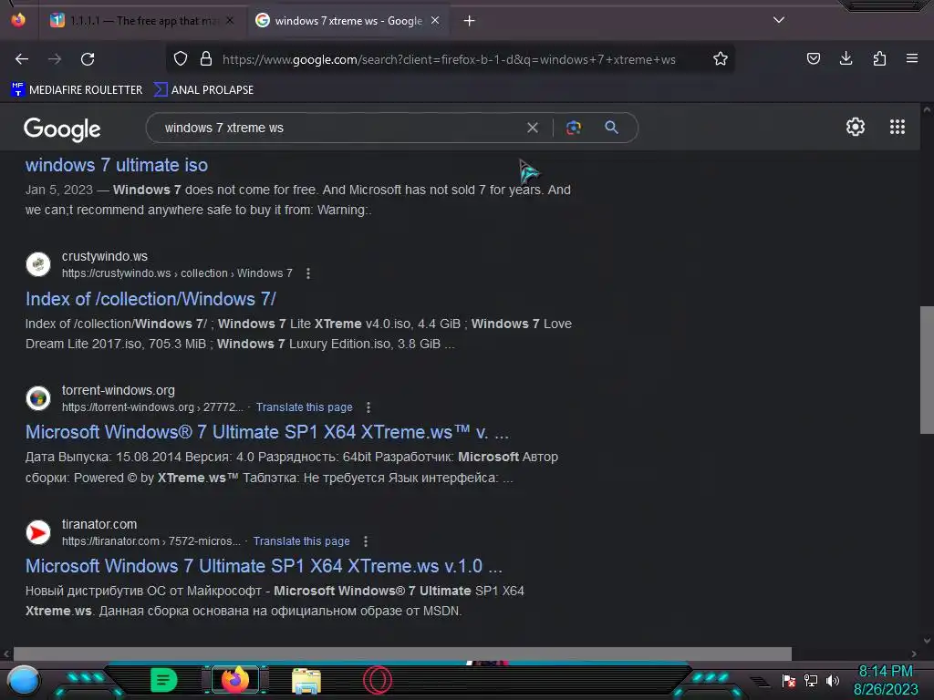This screenshot has height=700, width=934.
Task: Launch Opera from the taskbar
Action: coord(377,680)
